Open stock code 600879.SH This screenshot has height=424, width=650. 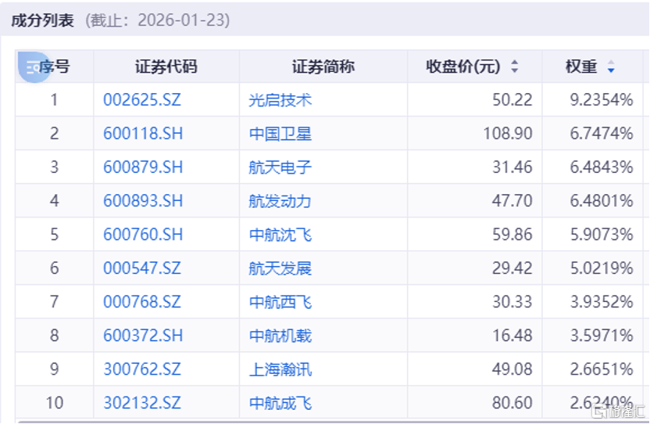(143, 167)
